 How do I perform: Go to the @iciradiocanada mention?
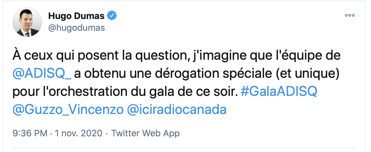pos(177,109)
